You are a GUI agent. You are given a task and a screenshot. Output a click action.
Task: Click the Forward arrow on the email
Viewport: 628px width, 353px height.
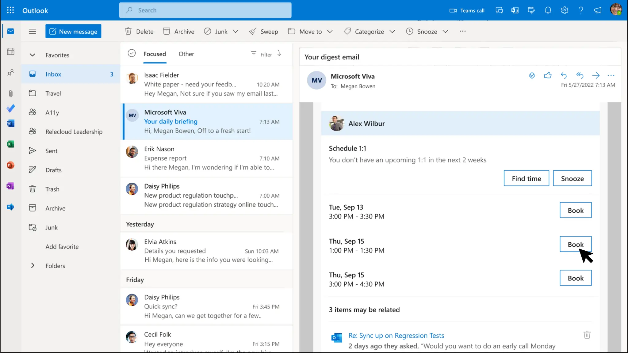pyautogui.click(x=595, y=75)
